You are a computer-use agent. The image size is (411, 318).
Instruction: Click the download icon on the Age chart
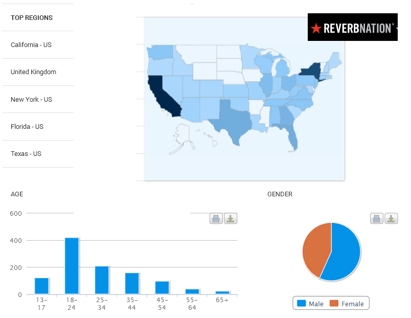pos(231,219)
